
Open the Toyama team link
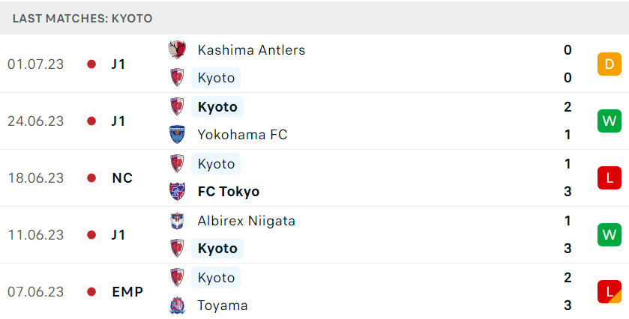coord(222,306)
